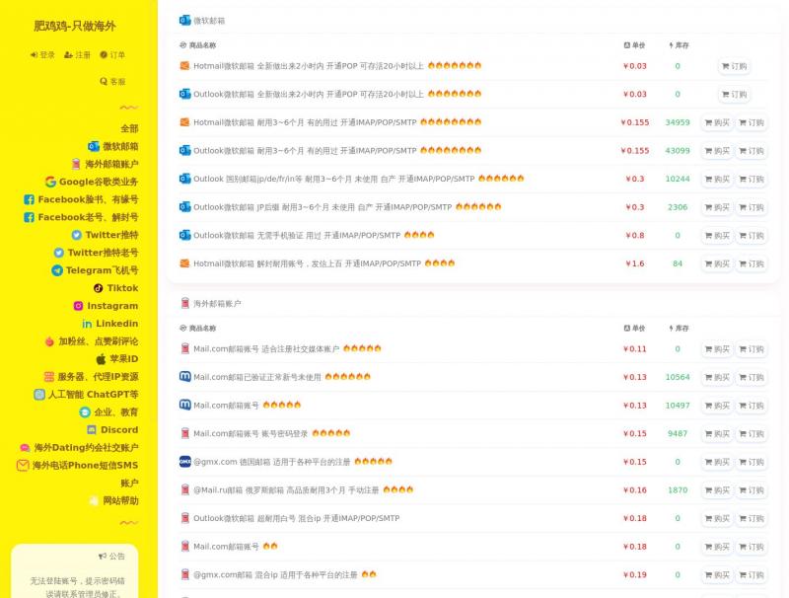Open the 客服 customer service link
The width and height of the screenshot is (789, 598).
pyautogui.click(x=112, y=81)
